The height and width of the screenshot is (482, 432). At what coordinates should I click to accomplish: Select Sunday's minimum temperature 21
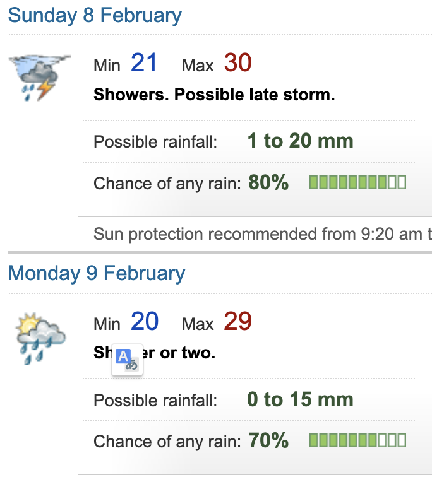(144, 63)
